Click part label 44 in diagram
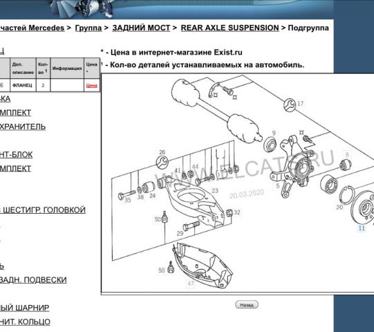Viewport: 374px width, 332px height. (x=195, y=167)
